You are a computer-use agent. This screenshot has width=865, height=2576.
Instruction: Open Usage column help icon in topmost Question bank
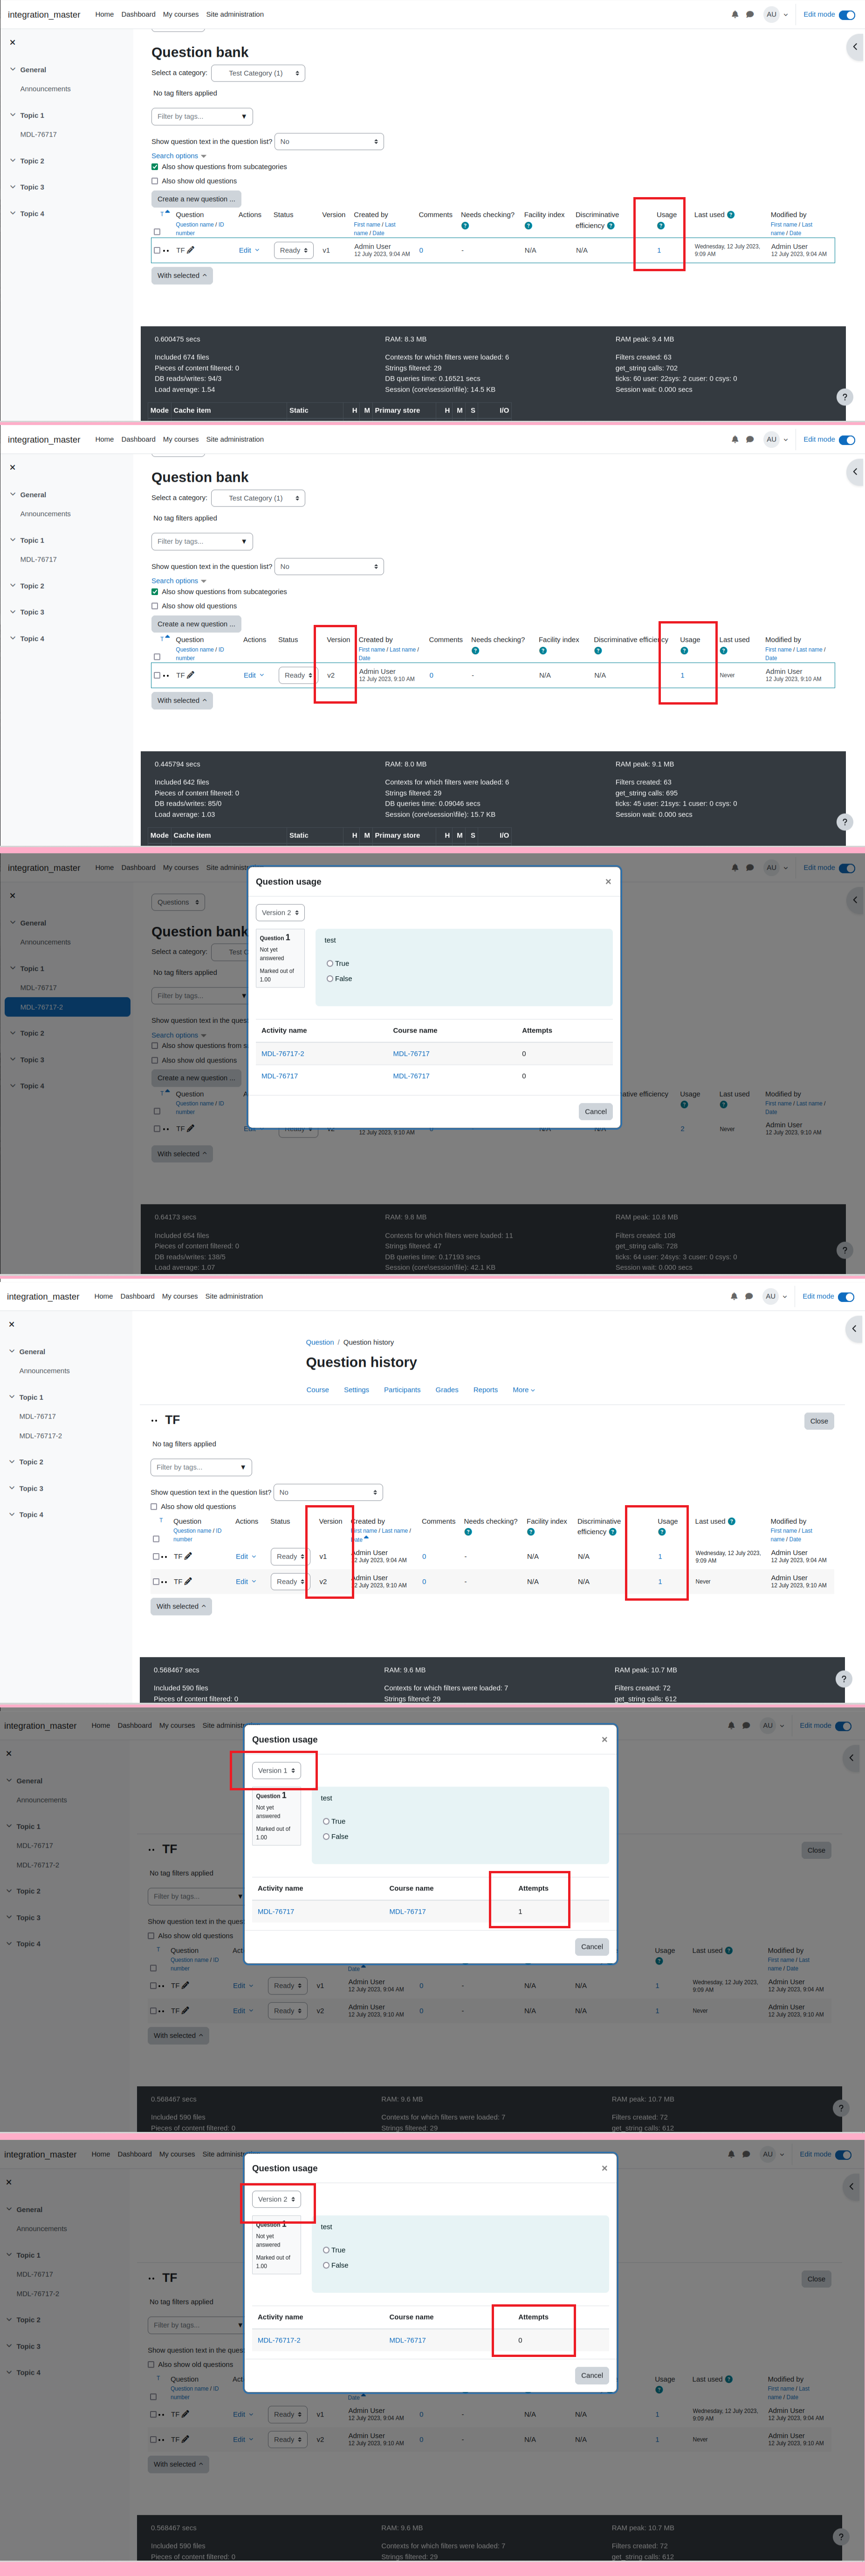click(x=660, y=226)
